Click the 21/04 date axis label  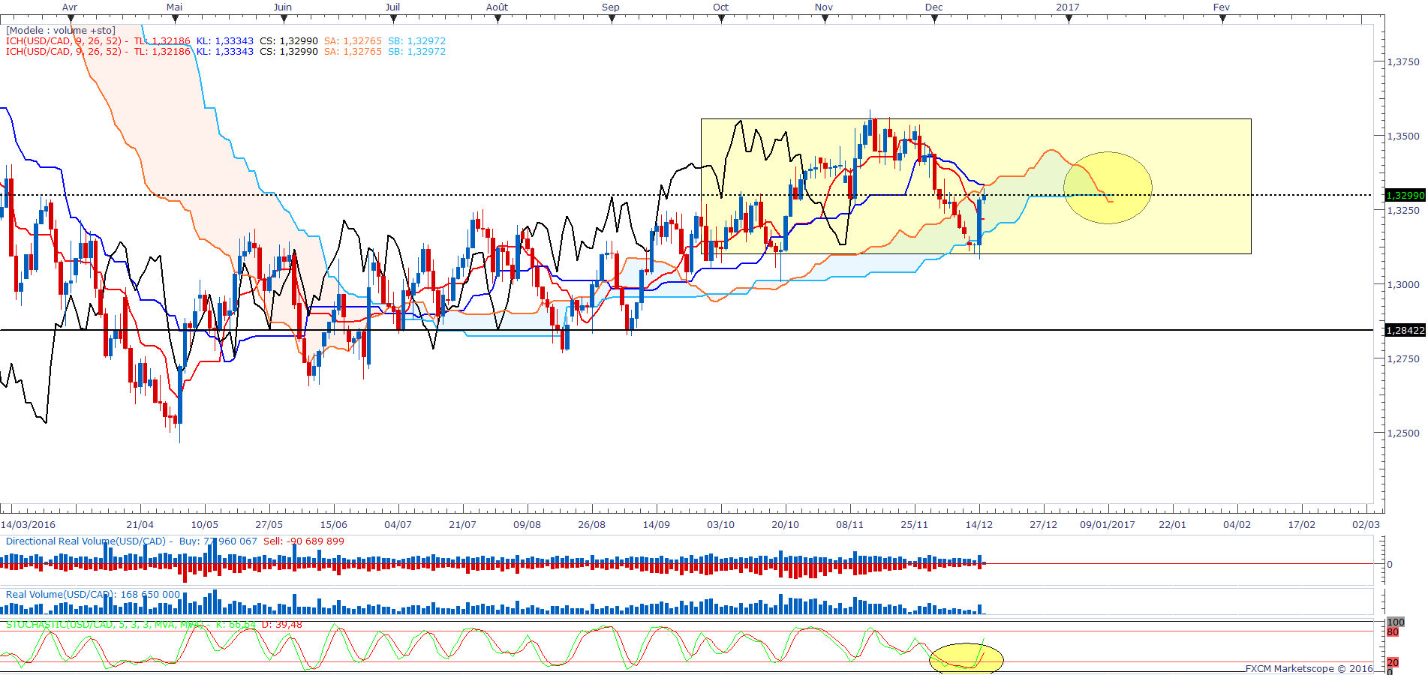pyautogui.click(x=140, y=525)
